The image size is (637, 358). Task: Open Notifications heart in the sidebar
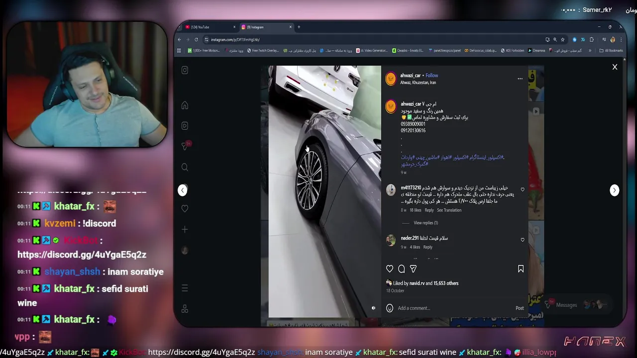coord(185,208)
